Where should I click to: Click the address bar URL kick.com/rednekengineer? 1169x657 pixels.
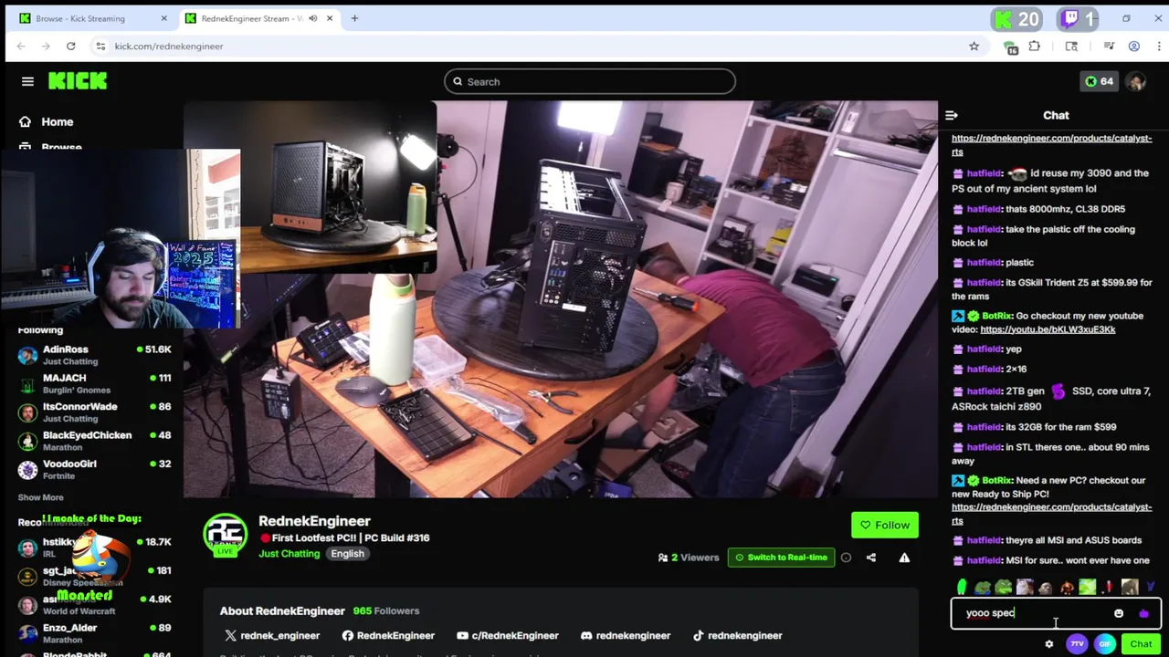click(169, 46)
